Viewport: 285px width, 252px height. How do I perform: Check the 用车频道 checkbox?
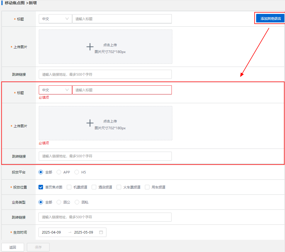point(147,187)
